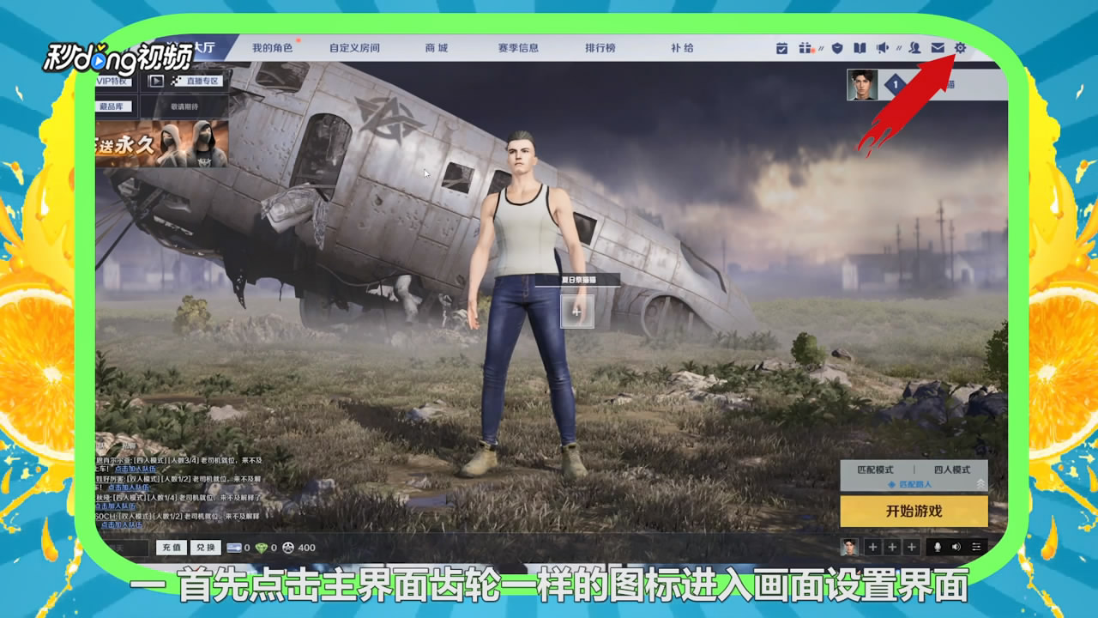Open the 赛季信息 tab

pos(518,48)
